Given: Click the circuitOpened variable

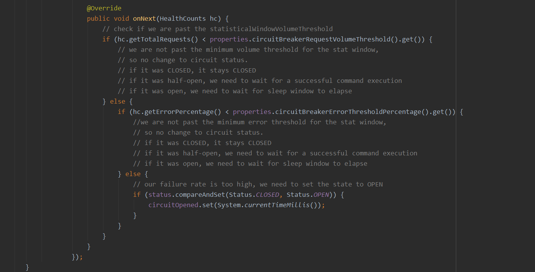Looking at the screenshot, I should (173, 205).
